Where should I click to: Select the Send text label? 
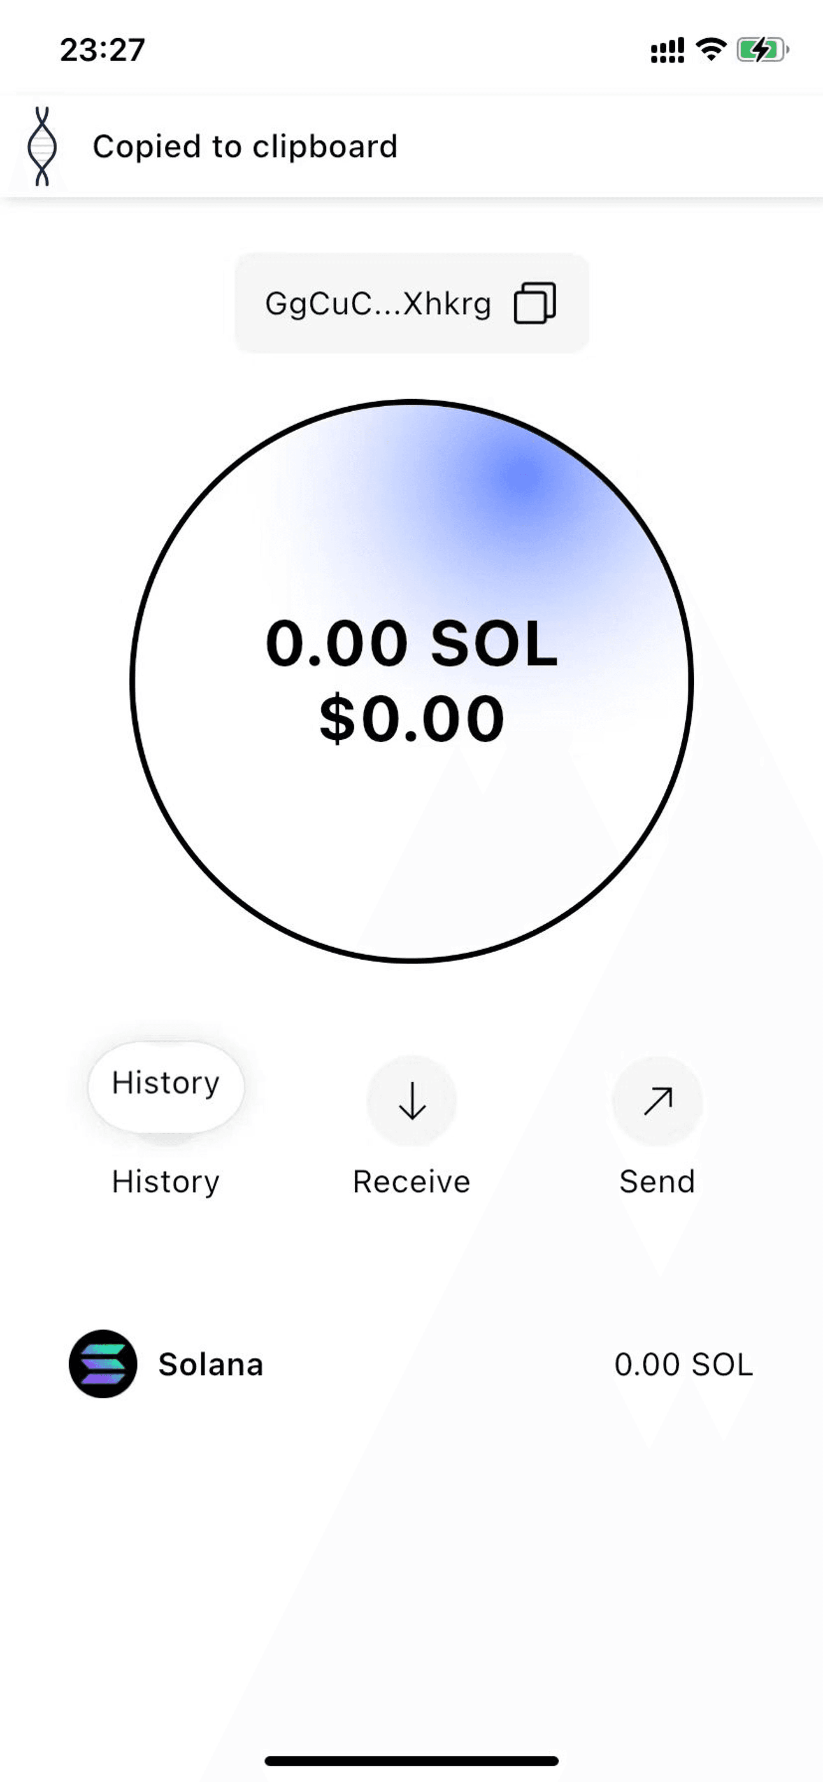click(657, 1181)
